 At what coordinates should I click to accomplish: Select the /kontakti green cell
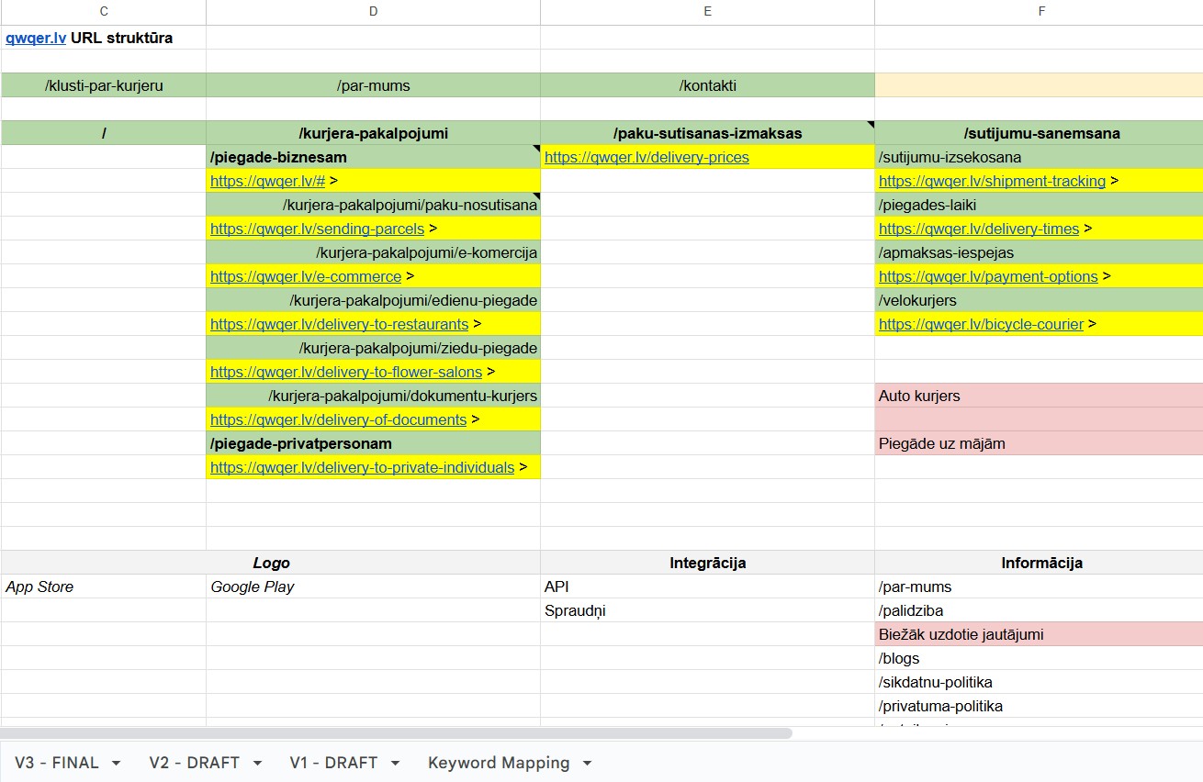[x=707, y=85]
